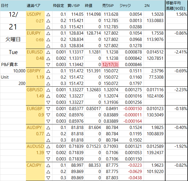
Task: Click the up triangle in USDJPY 0.1 row
Action: 48,15
